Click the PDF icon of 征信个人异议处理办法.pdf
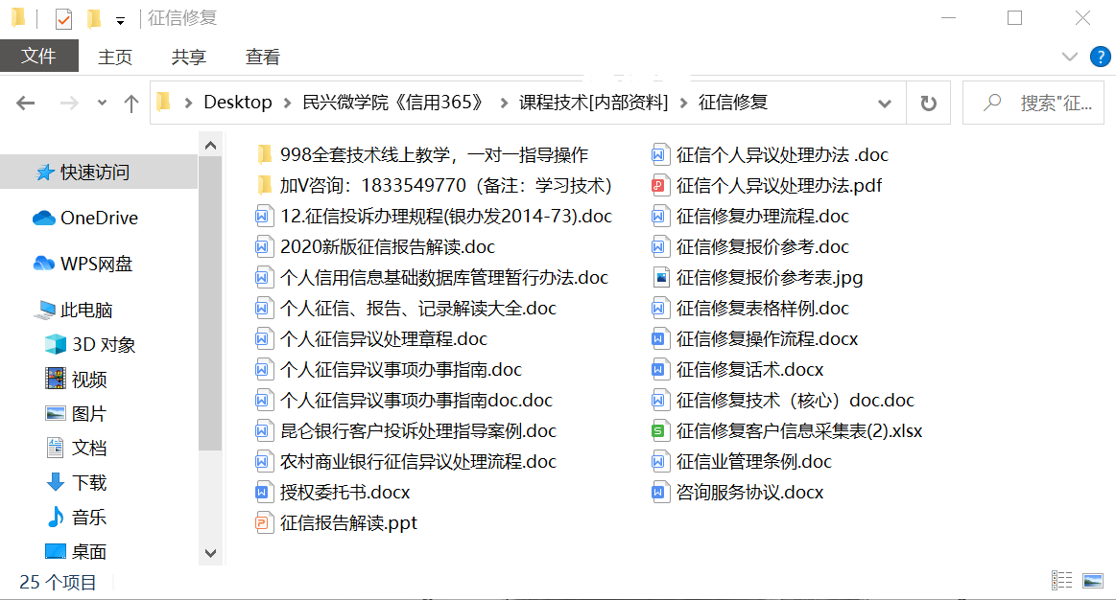The width and height of the screenshot is (1116, 600). pyautogui.click(x=659, y=186)
